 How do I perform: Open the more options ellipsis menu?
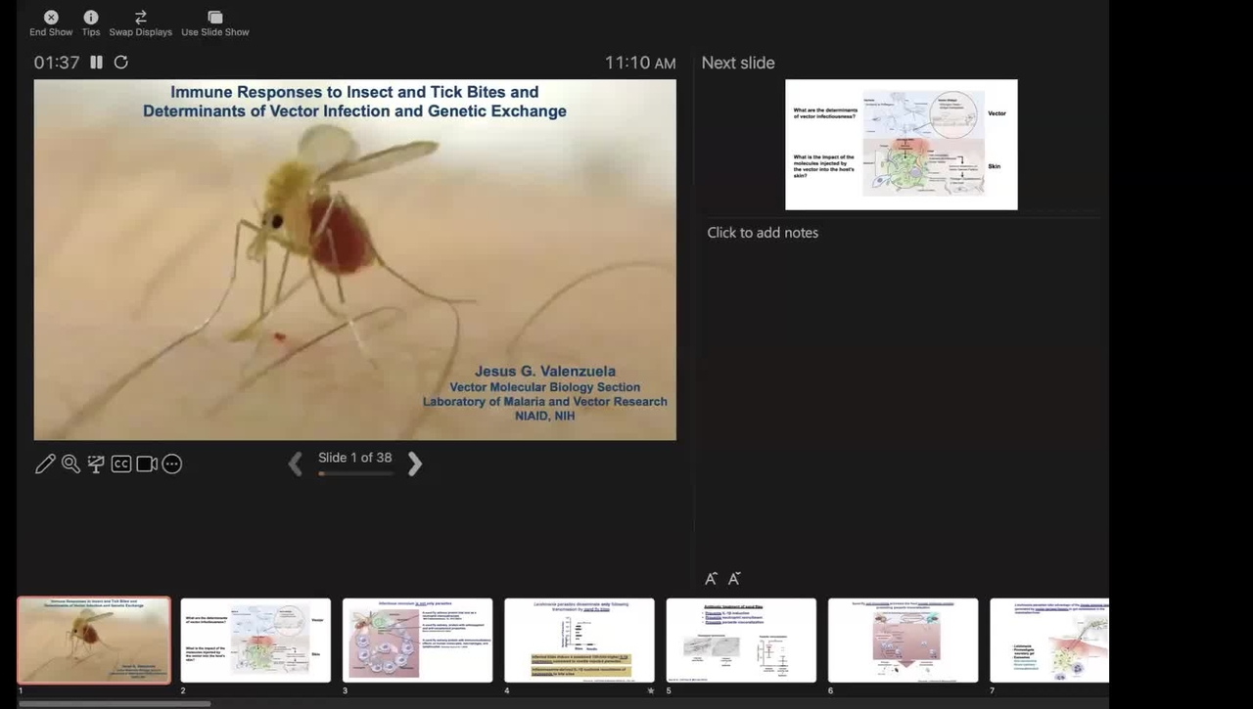[x=172, y=465]
